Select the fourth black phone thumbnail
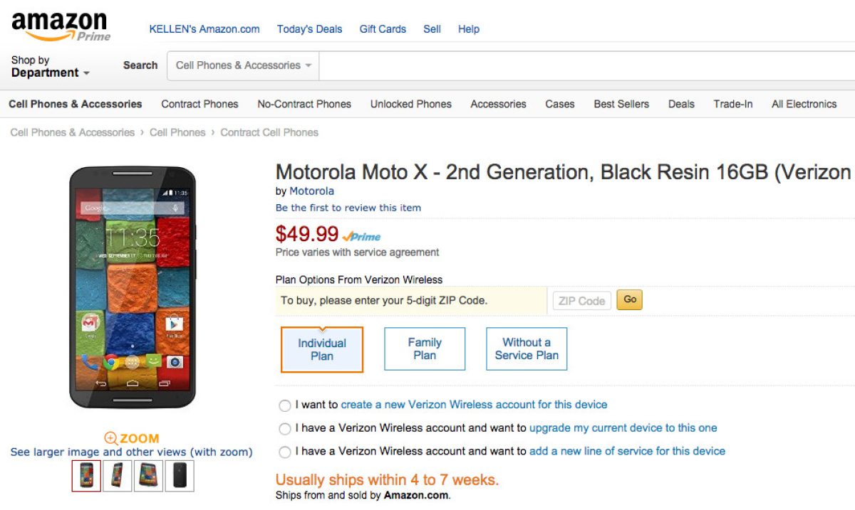Screen dimensions: 855x510 point(180,476)
